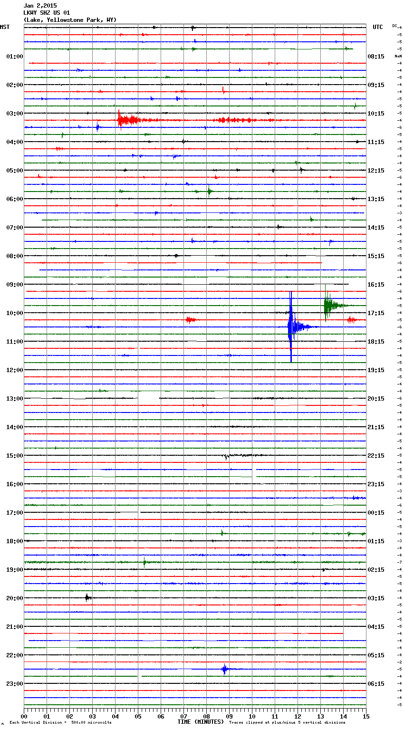The width and height of the screenshot is (404, 729).
Task: Click the 08:15 UTC time label
Action: 376,57
